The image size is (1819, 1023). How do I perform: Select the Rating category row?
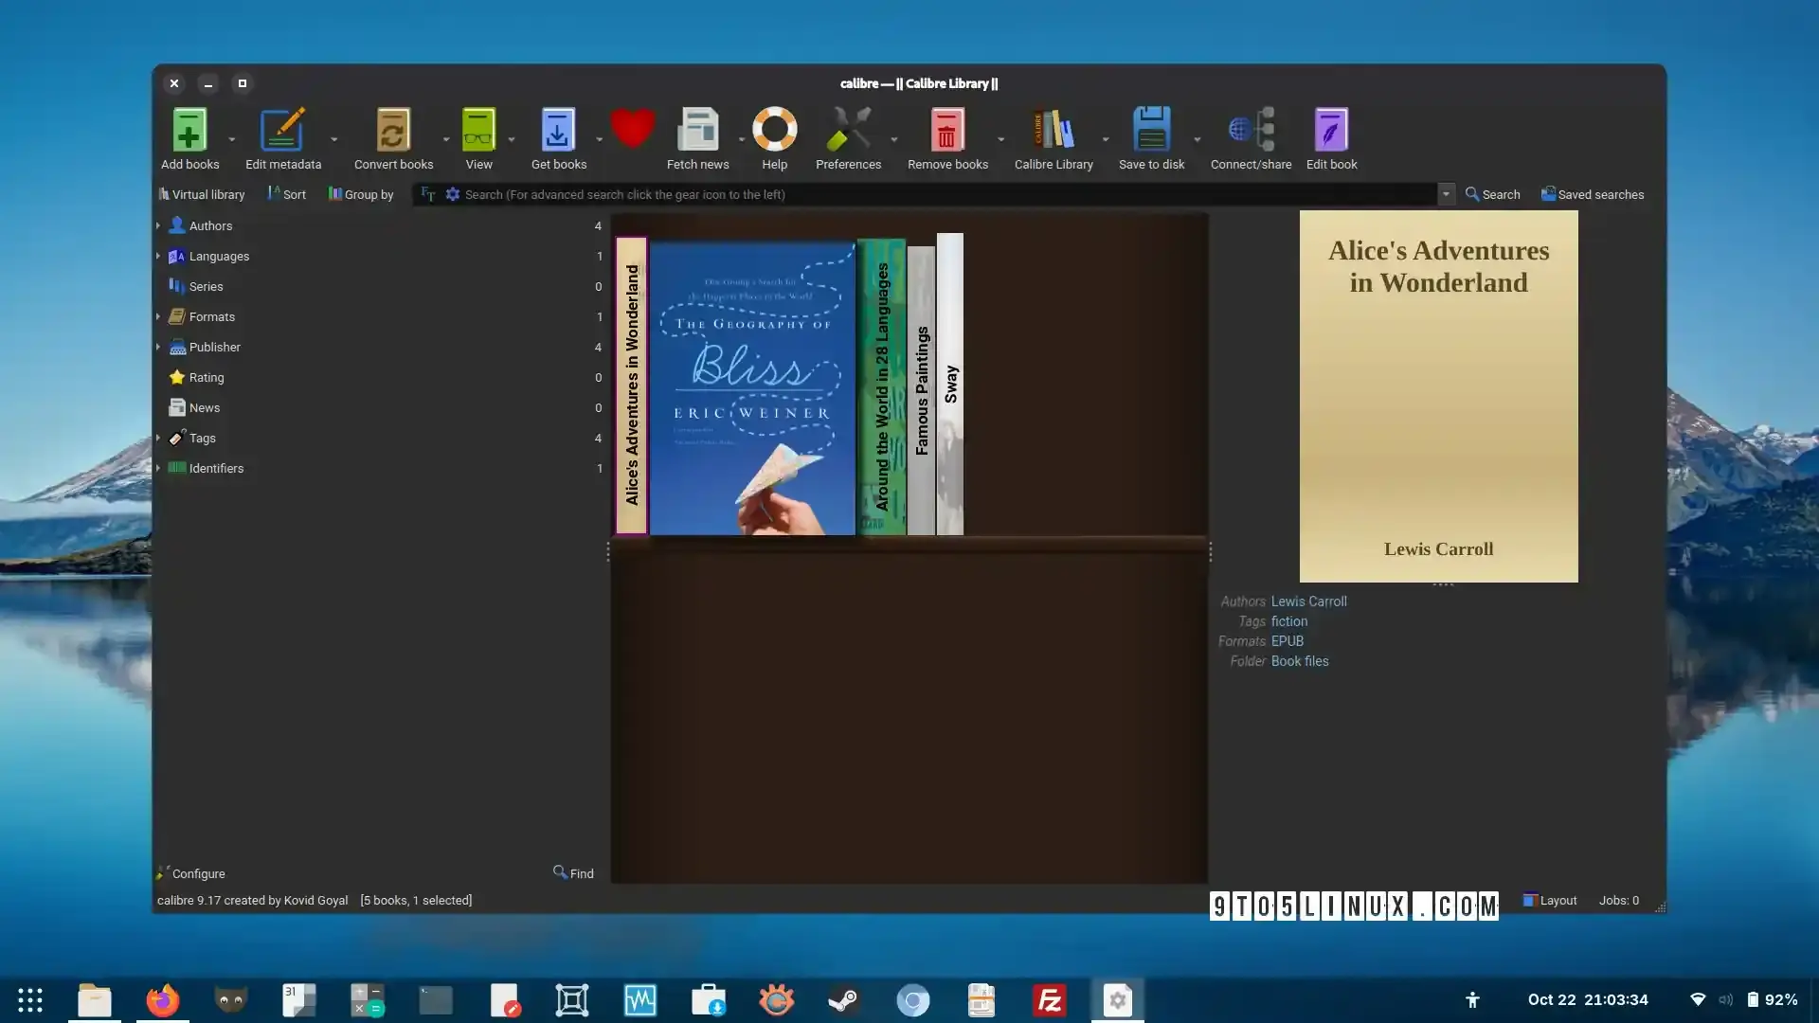click(x=379, y=377)
